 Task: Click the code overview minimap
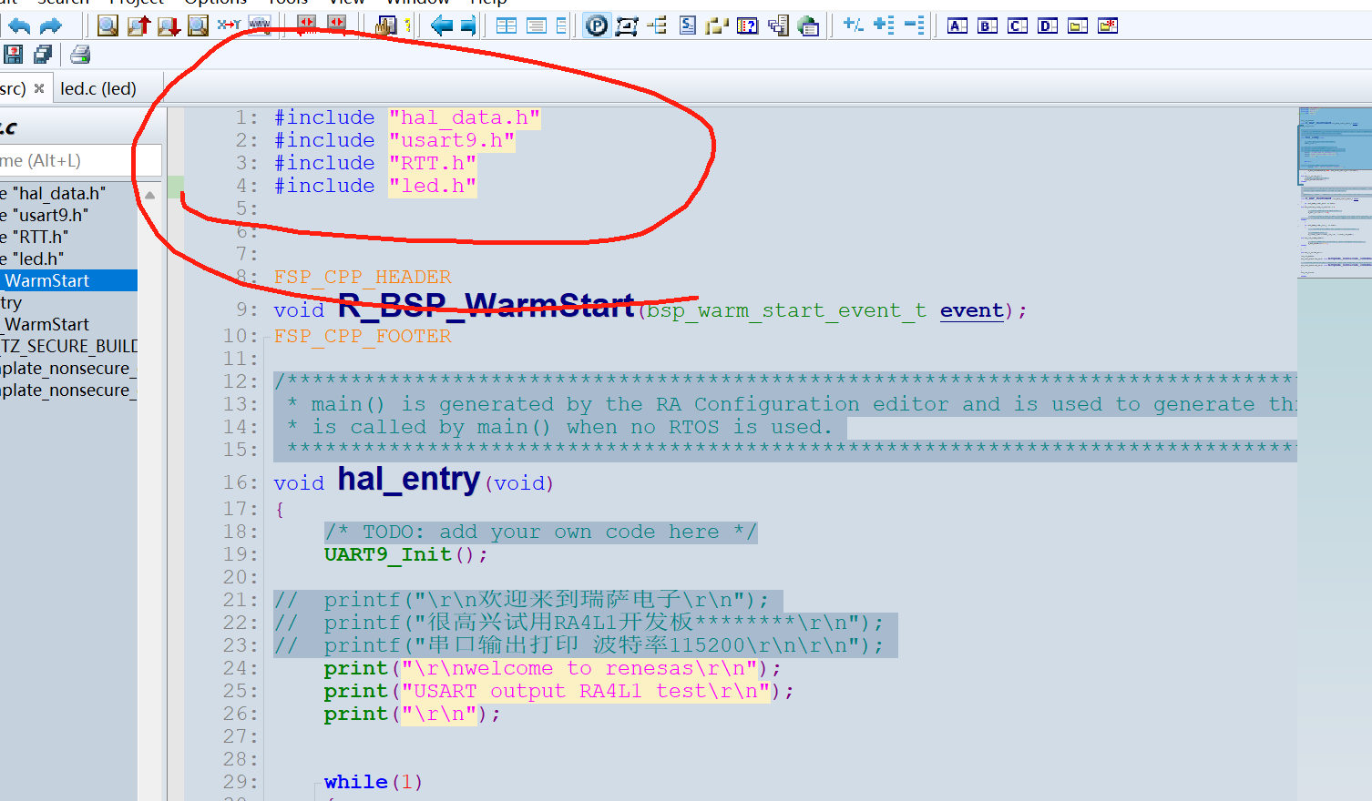[x=1335, y=191]
